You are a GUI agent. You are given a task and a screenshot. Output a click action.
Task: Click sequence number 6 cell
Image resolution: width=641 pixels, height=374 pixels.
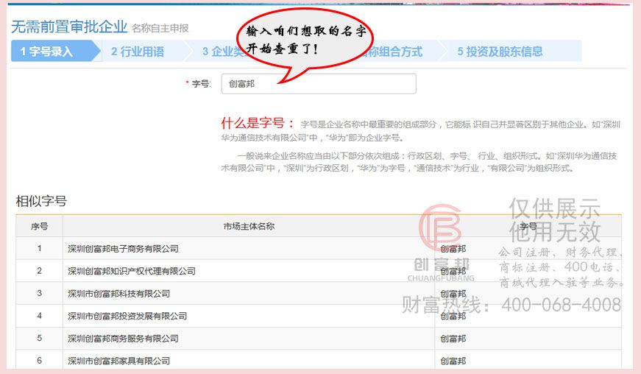tap(39, 360)
